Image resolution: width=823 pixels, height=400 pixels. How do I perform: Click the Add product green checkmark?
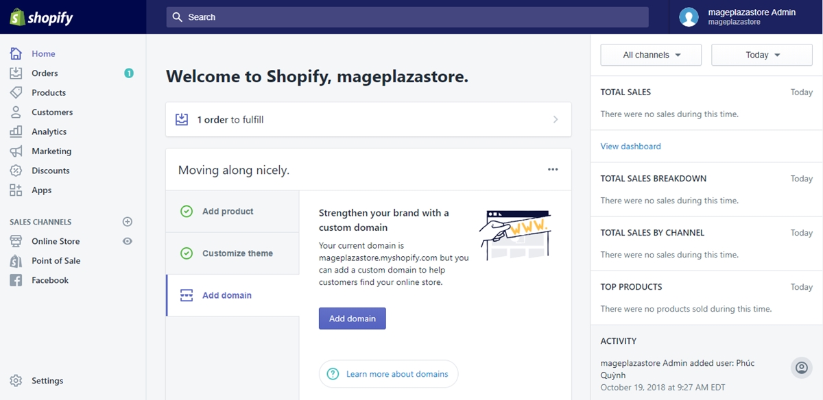[x=187, y=212]
